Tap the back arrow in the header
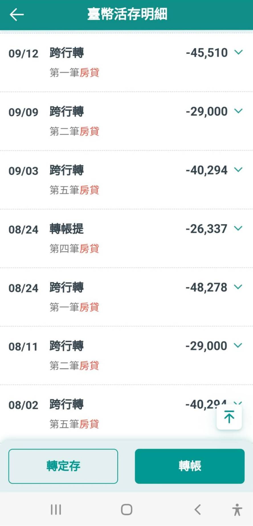Viewport: 253px width, 526px height. click(x=17, y=15)
